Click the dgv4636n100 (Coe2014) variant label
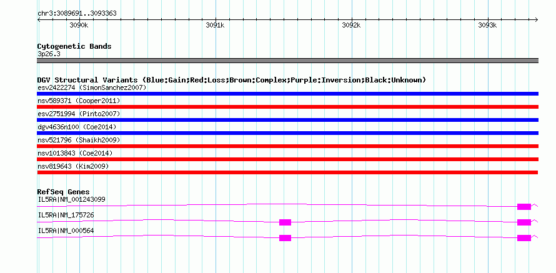556x273 pixels. click(77, 127)
